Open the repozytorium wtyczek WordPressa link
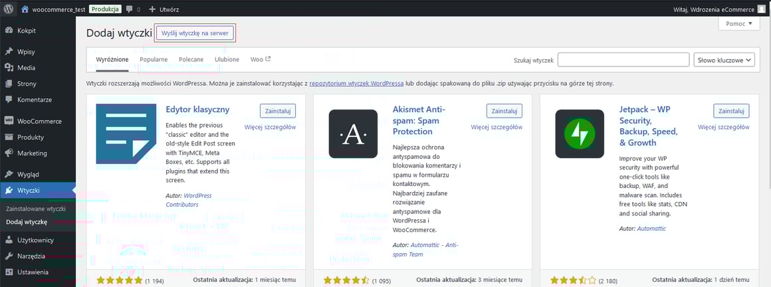This screenshot has width=771, height=287. tap(356, 84)
